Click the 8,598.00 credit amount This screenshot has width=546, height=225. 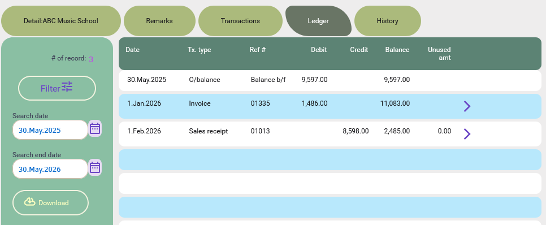356,131
